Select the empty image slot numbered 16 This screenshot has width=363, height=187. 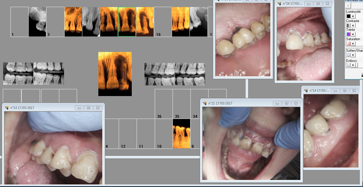(x=163, y=22)
